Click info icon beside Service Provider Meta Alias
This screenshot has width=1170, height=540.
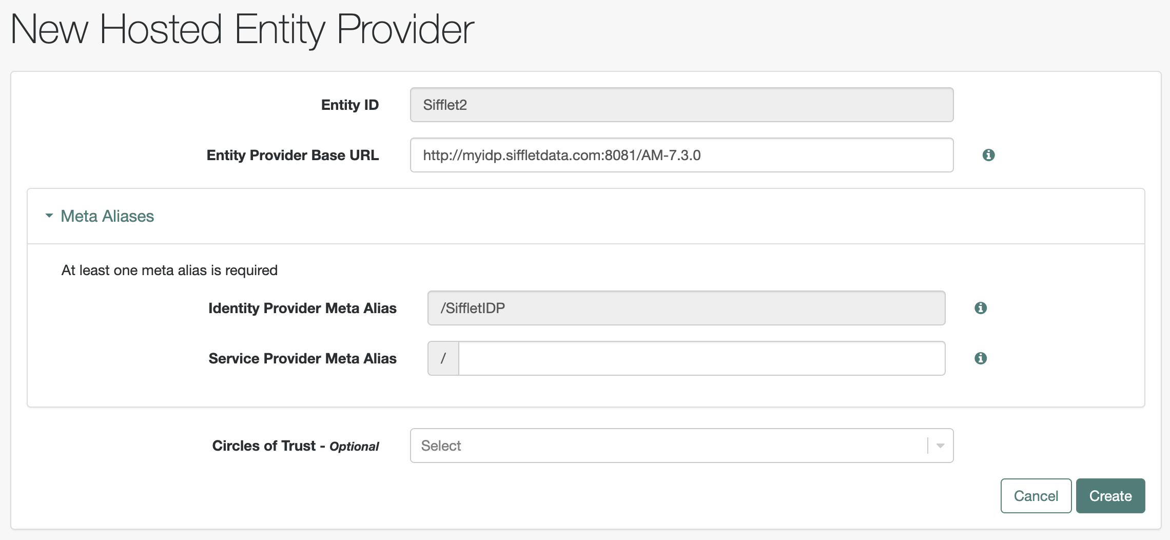tap(980, 358)
